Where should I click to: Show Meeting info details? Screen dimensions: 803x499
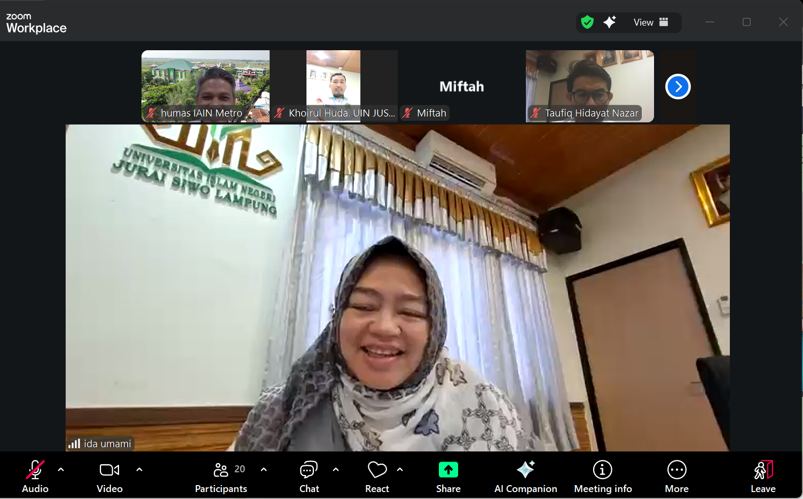(602, 475)
